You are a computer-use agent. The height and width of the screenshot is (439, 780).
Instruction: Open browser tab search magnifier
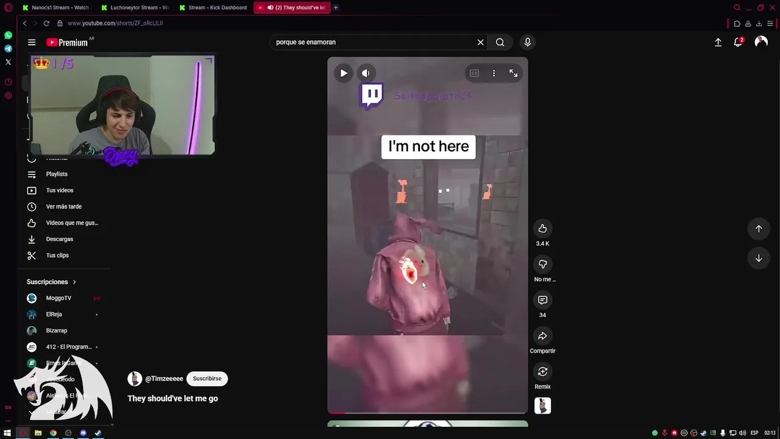coord(737,7)
